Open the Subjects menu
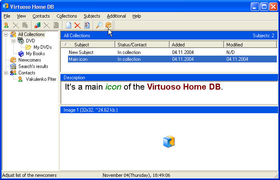The width and height of the screenshot is (280, 180). 92,16
